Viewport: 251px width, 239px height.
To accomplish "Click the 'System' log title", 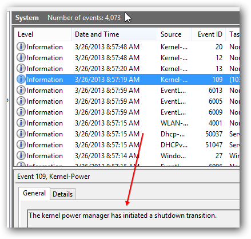I will click(x=27, y=18).
